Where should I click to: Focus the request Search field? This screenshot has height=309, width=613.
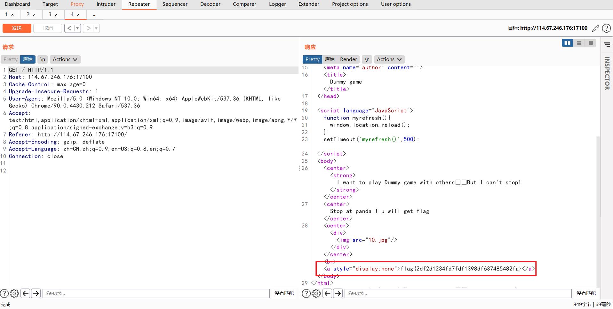tap(156, 293)
